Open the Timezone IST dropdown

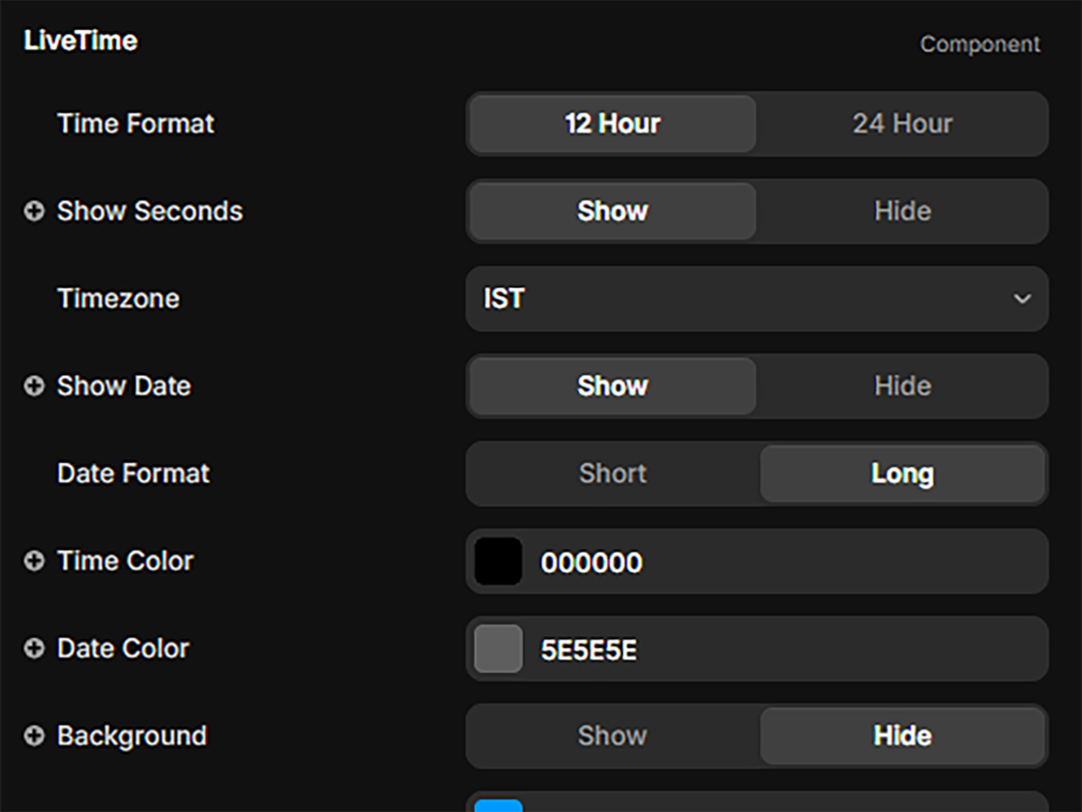(757, 299)
